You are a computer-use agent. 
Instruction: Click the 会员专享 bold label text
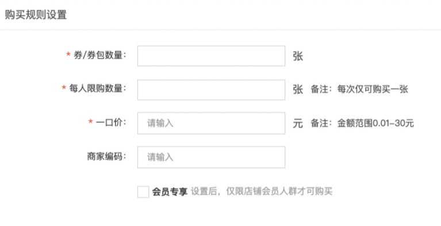click(x=170, y=192)
